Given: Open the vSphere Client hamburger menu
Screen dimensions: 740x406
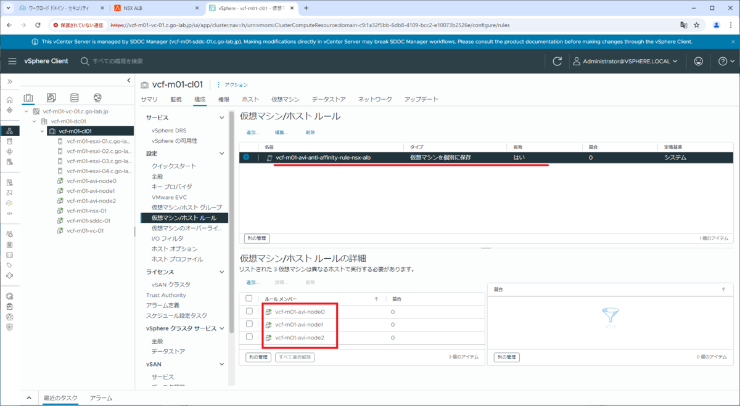Looking at the screenshot, I should (12, 61).
